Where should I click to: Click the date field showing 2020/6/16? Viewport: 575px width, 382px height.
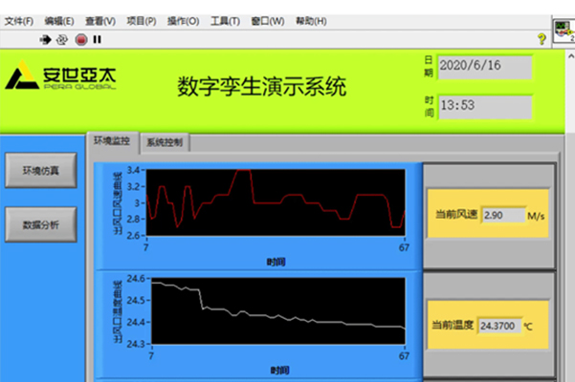click(x=485, y=68)
